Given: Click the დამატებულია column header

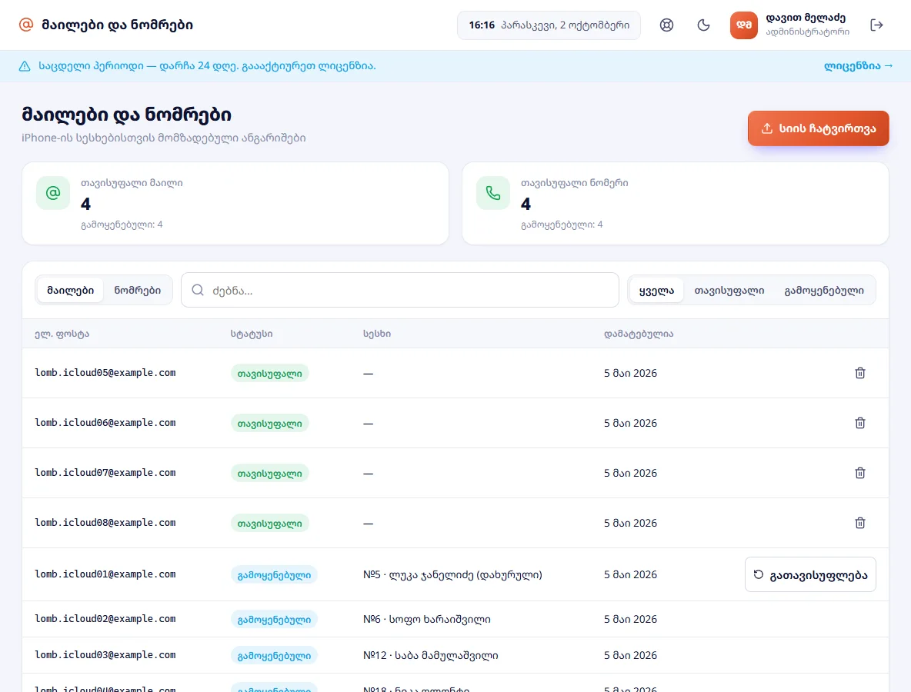Looking at the screenshot, I should coord(639,334).
